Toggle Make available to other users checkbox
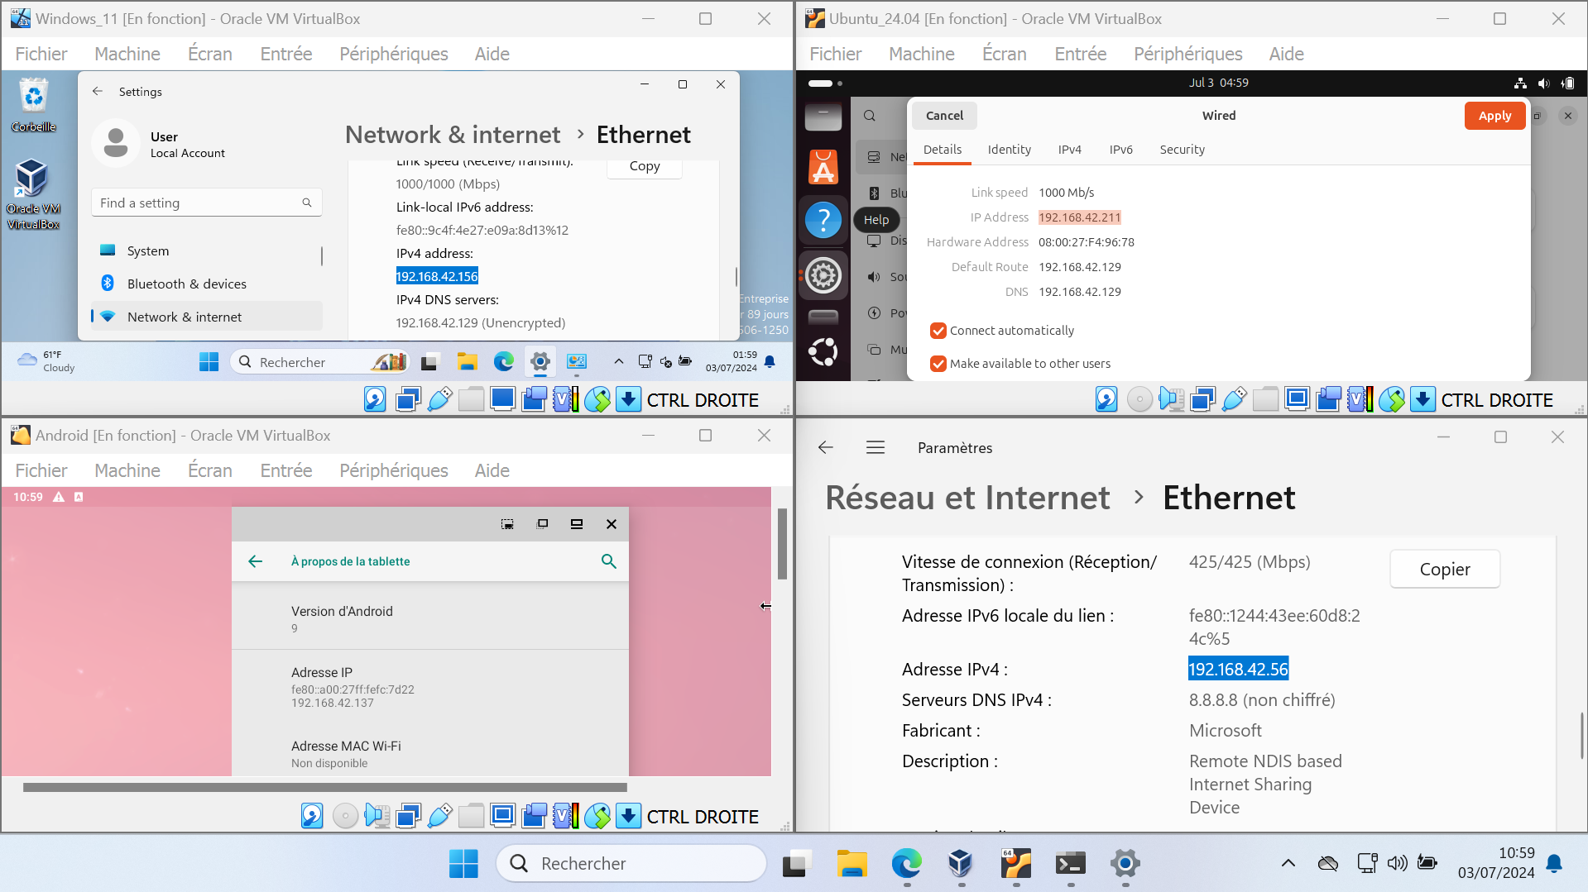This screenshot has width=1588, height=892. (938, 364)
